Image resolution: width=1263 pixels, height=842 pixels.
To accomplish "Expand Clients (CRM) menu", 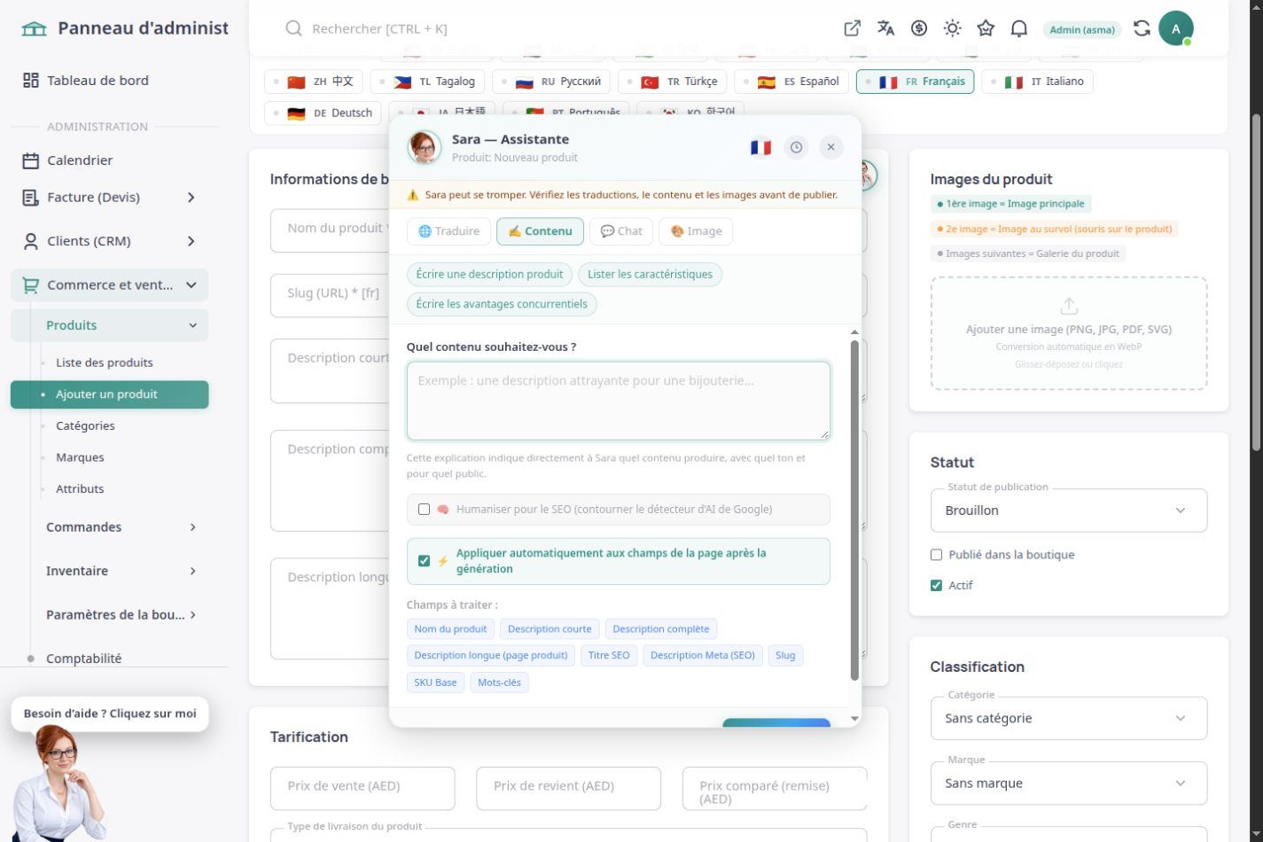I will click(x=110, y=241).
